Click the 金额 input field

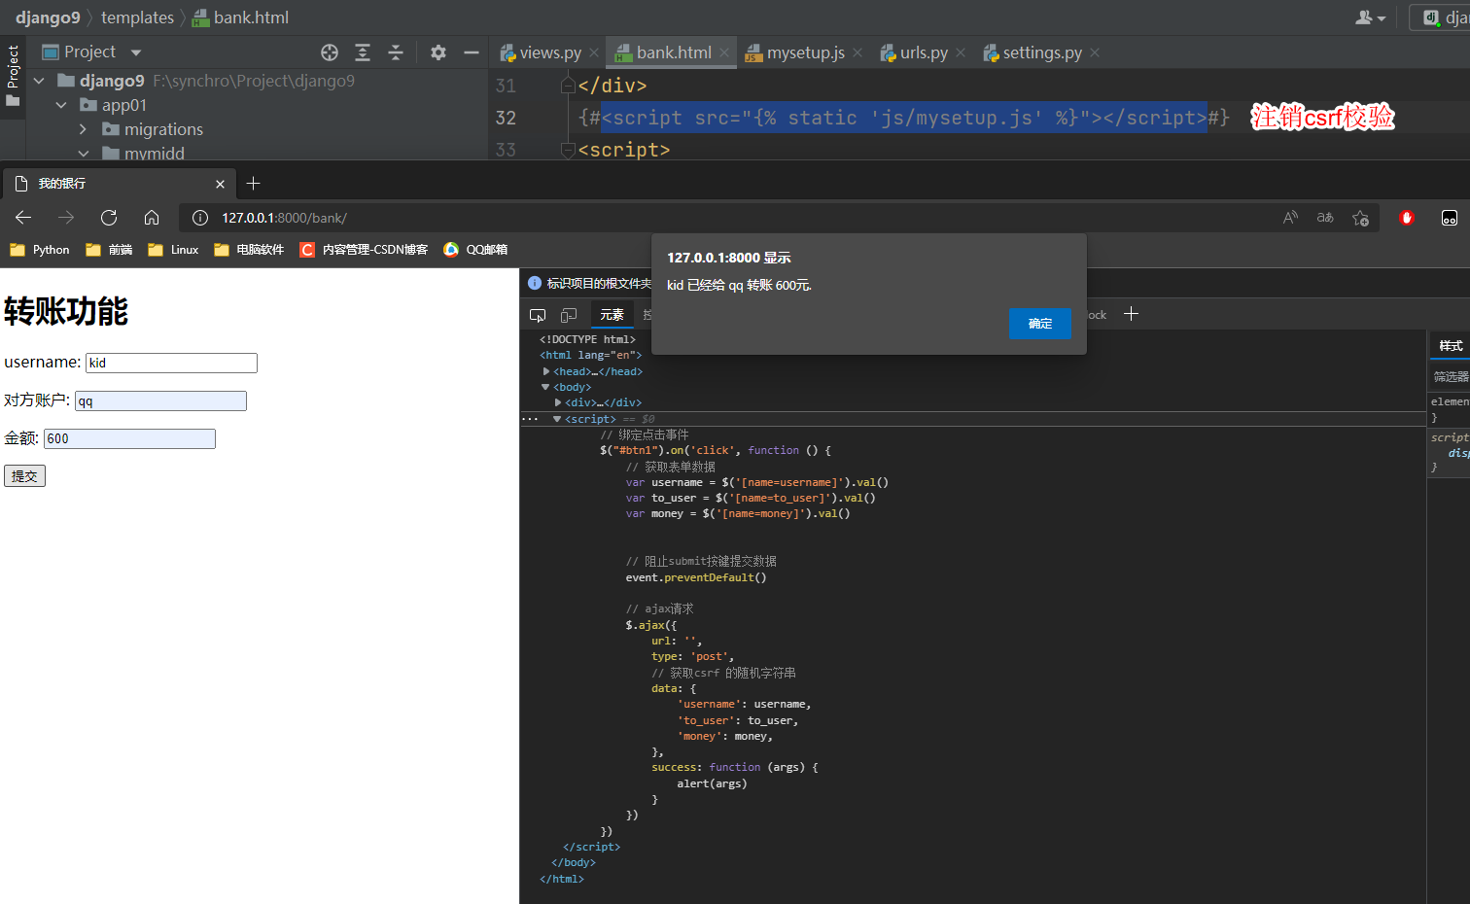(129, 438)
